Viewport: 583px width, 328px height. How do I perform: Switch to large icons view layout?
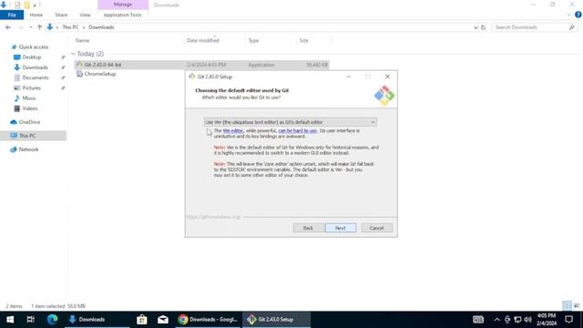577,306
